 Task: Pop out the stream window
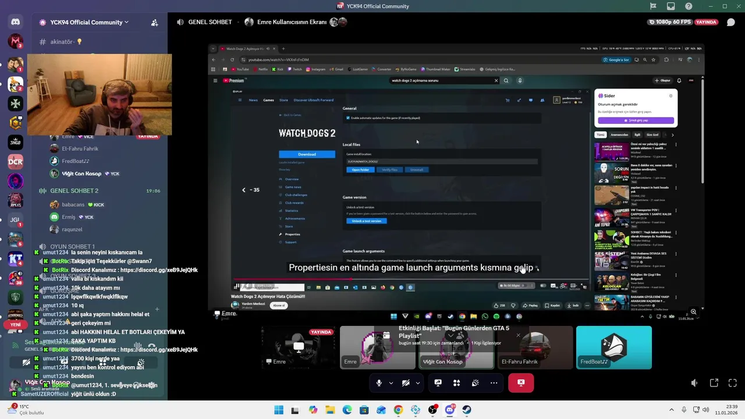click(714, 383)
